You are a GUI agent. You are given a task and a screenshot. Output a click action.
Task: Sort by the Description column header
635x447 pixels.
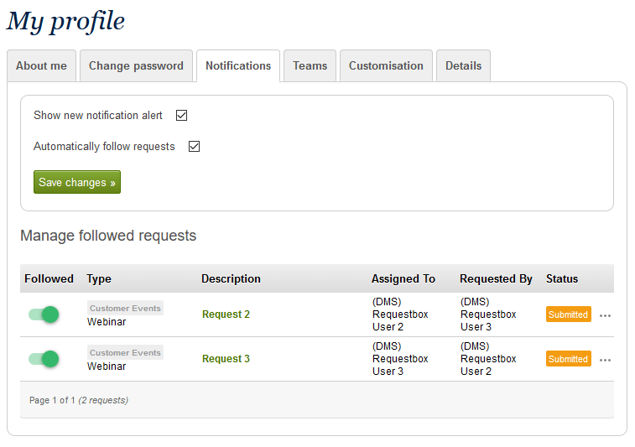pyautogui.click(x=231, y=279)
